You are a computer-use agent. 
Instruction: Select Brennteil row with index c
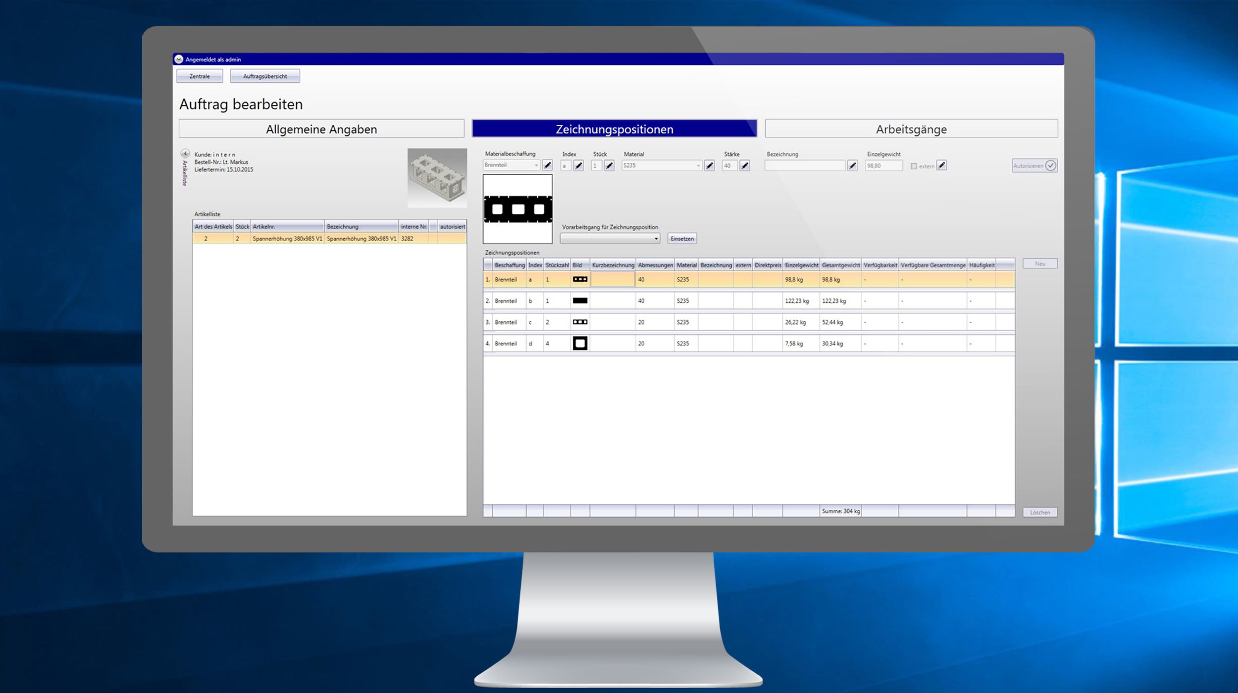[x=505, y=322]
